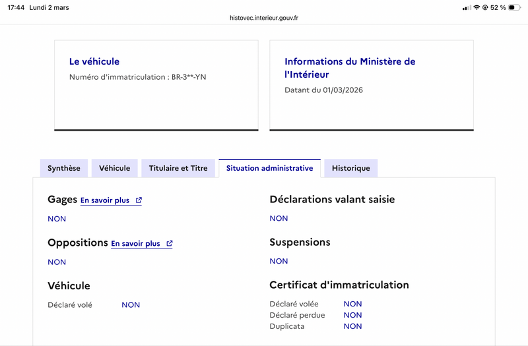Tap the cellular signal bars icon
528x346 pixels.
(x=467, y=8)
